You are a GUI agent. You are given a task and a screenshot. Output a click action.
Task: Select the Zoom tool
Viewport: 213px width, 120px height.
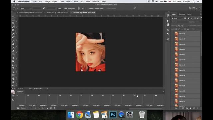coord(13,82)
